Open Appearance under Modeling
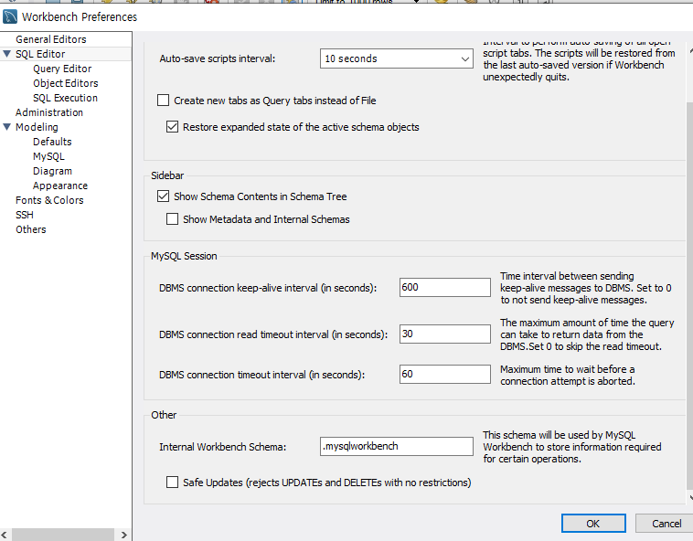 pyautogui.click(x=60, y=186)
